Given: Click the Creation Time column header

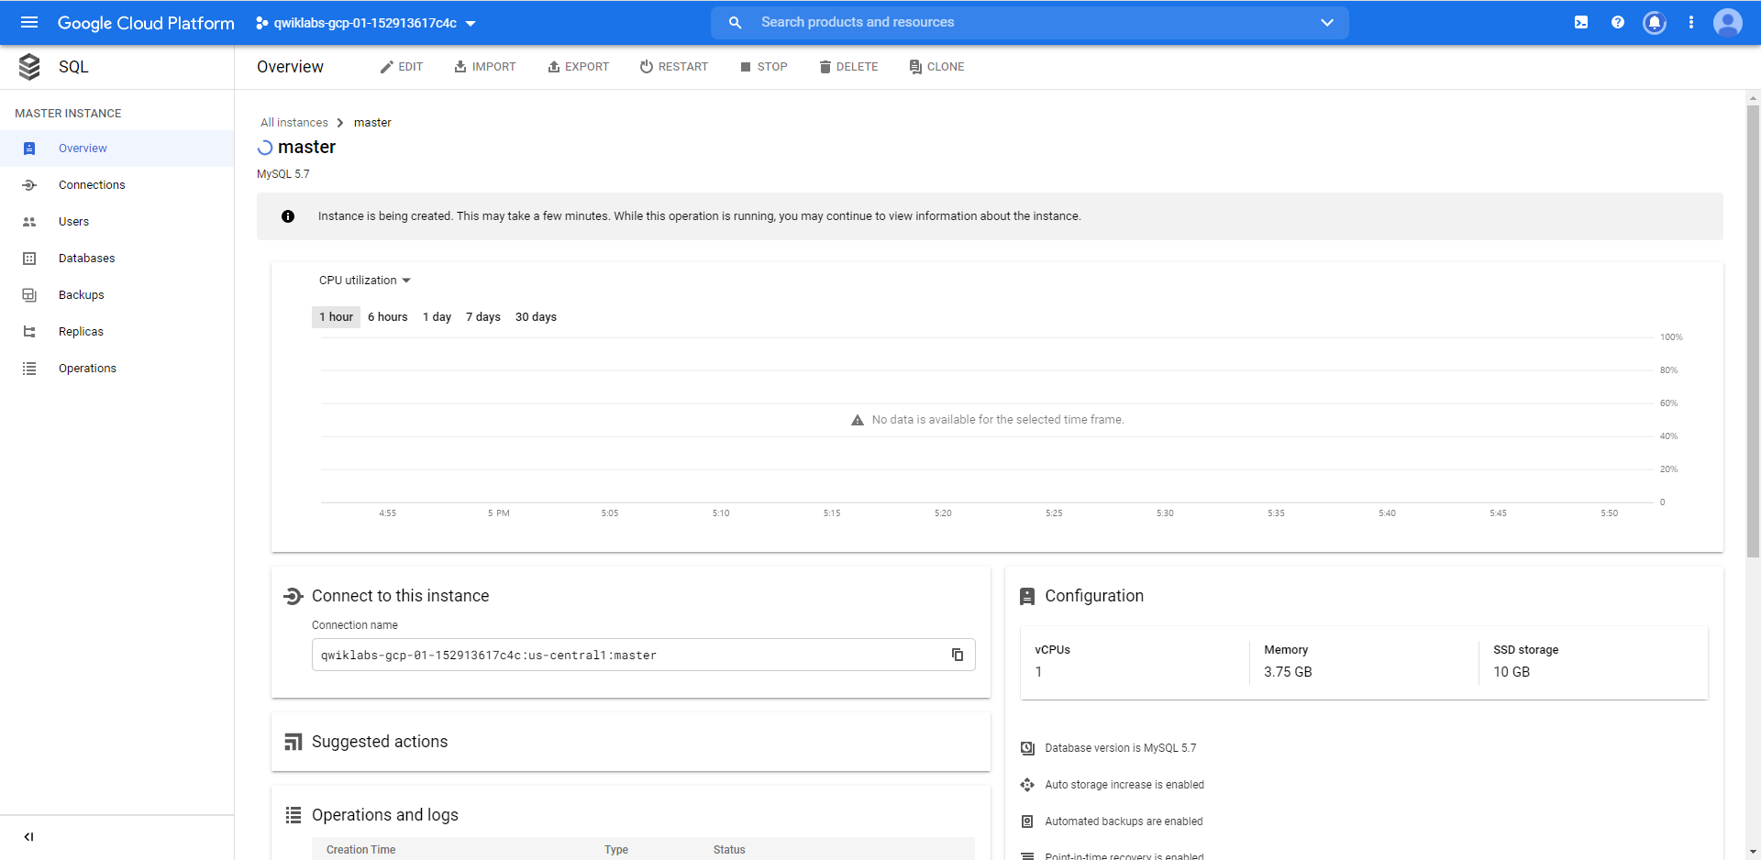Looking at the screenshot, I should pos(361,850).
